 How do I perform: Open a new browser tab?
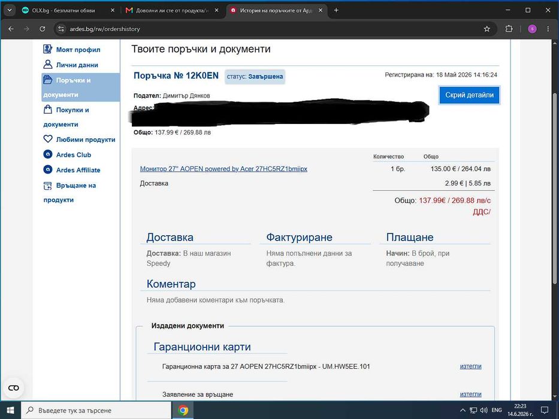pos(336,10)
